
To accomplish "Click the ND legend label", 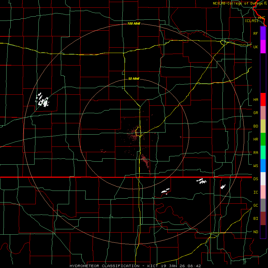I will click(255, 232).
